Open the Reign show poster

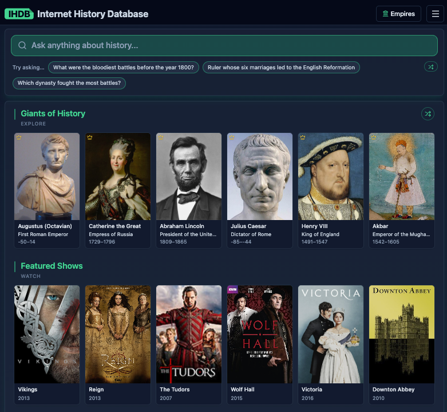pyautogui.click(x=118, y=335)
